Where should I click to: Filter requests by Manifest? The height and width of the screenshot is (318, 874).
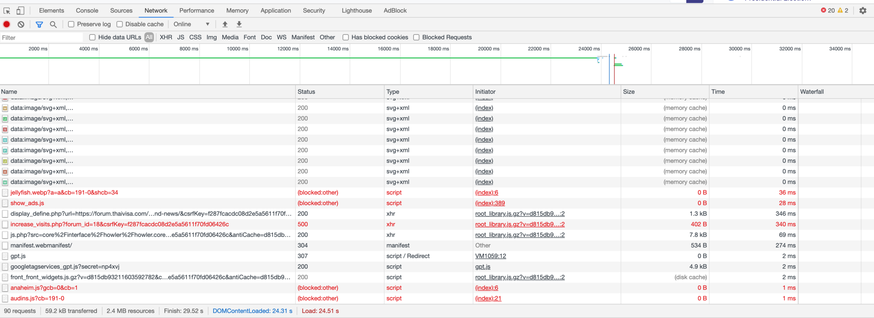pos(303,38)
